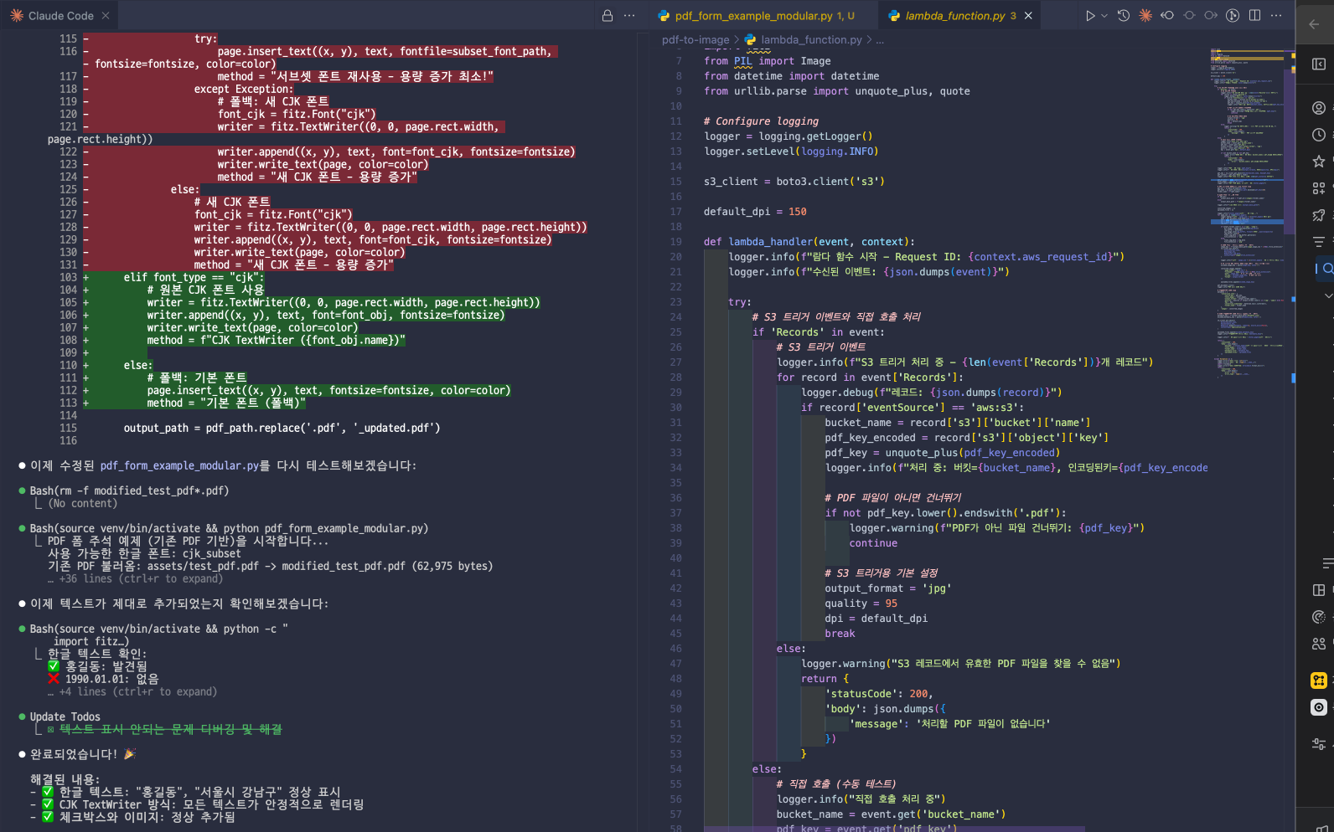This screenshot has width=1334, height=832.
Task: Click the 'Bash(rm -f modified_test_pdf*.pdf)' command
Action: 129,490
